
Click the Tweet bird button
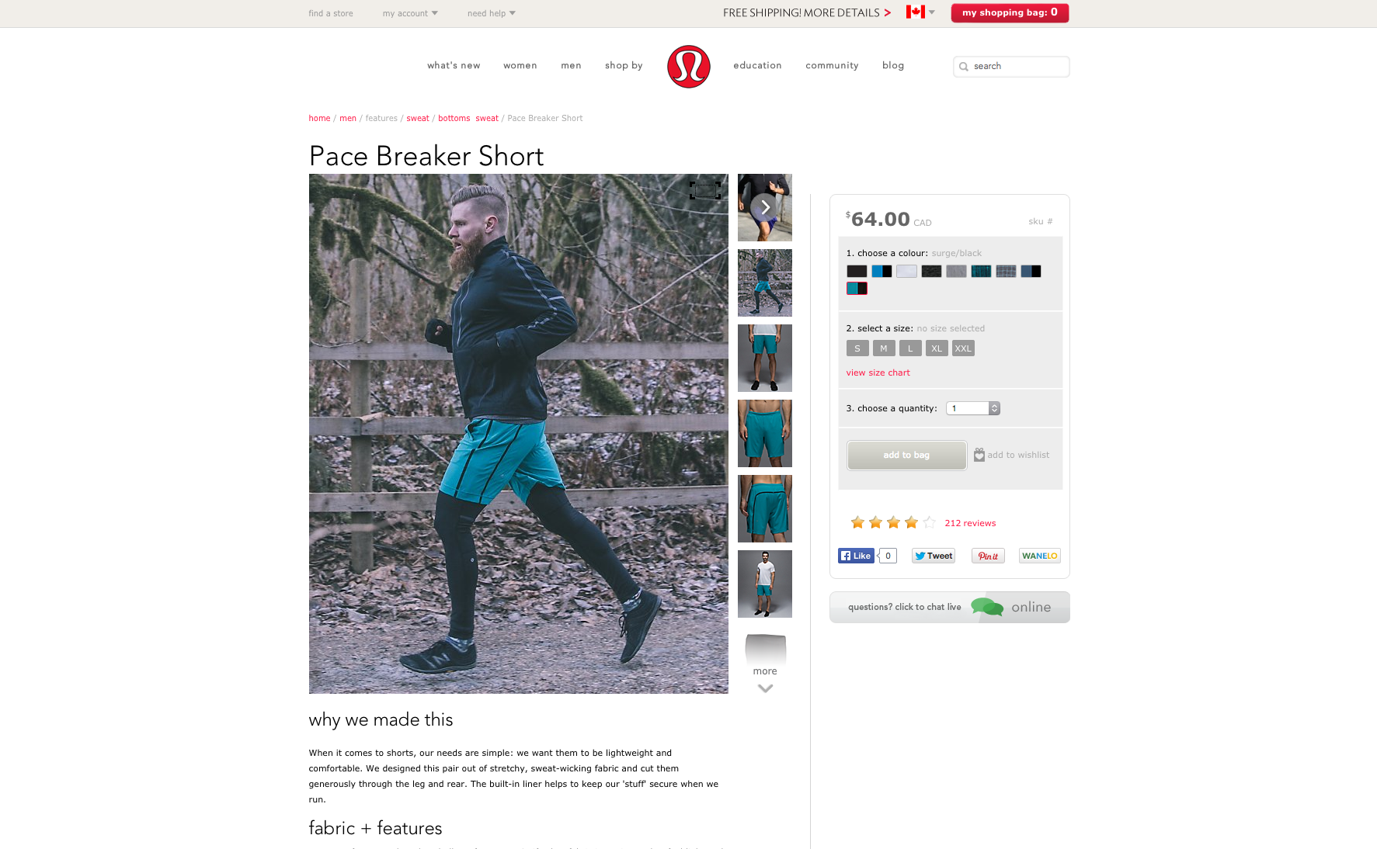[x=934, y=556]
